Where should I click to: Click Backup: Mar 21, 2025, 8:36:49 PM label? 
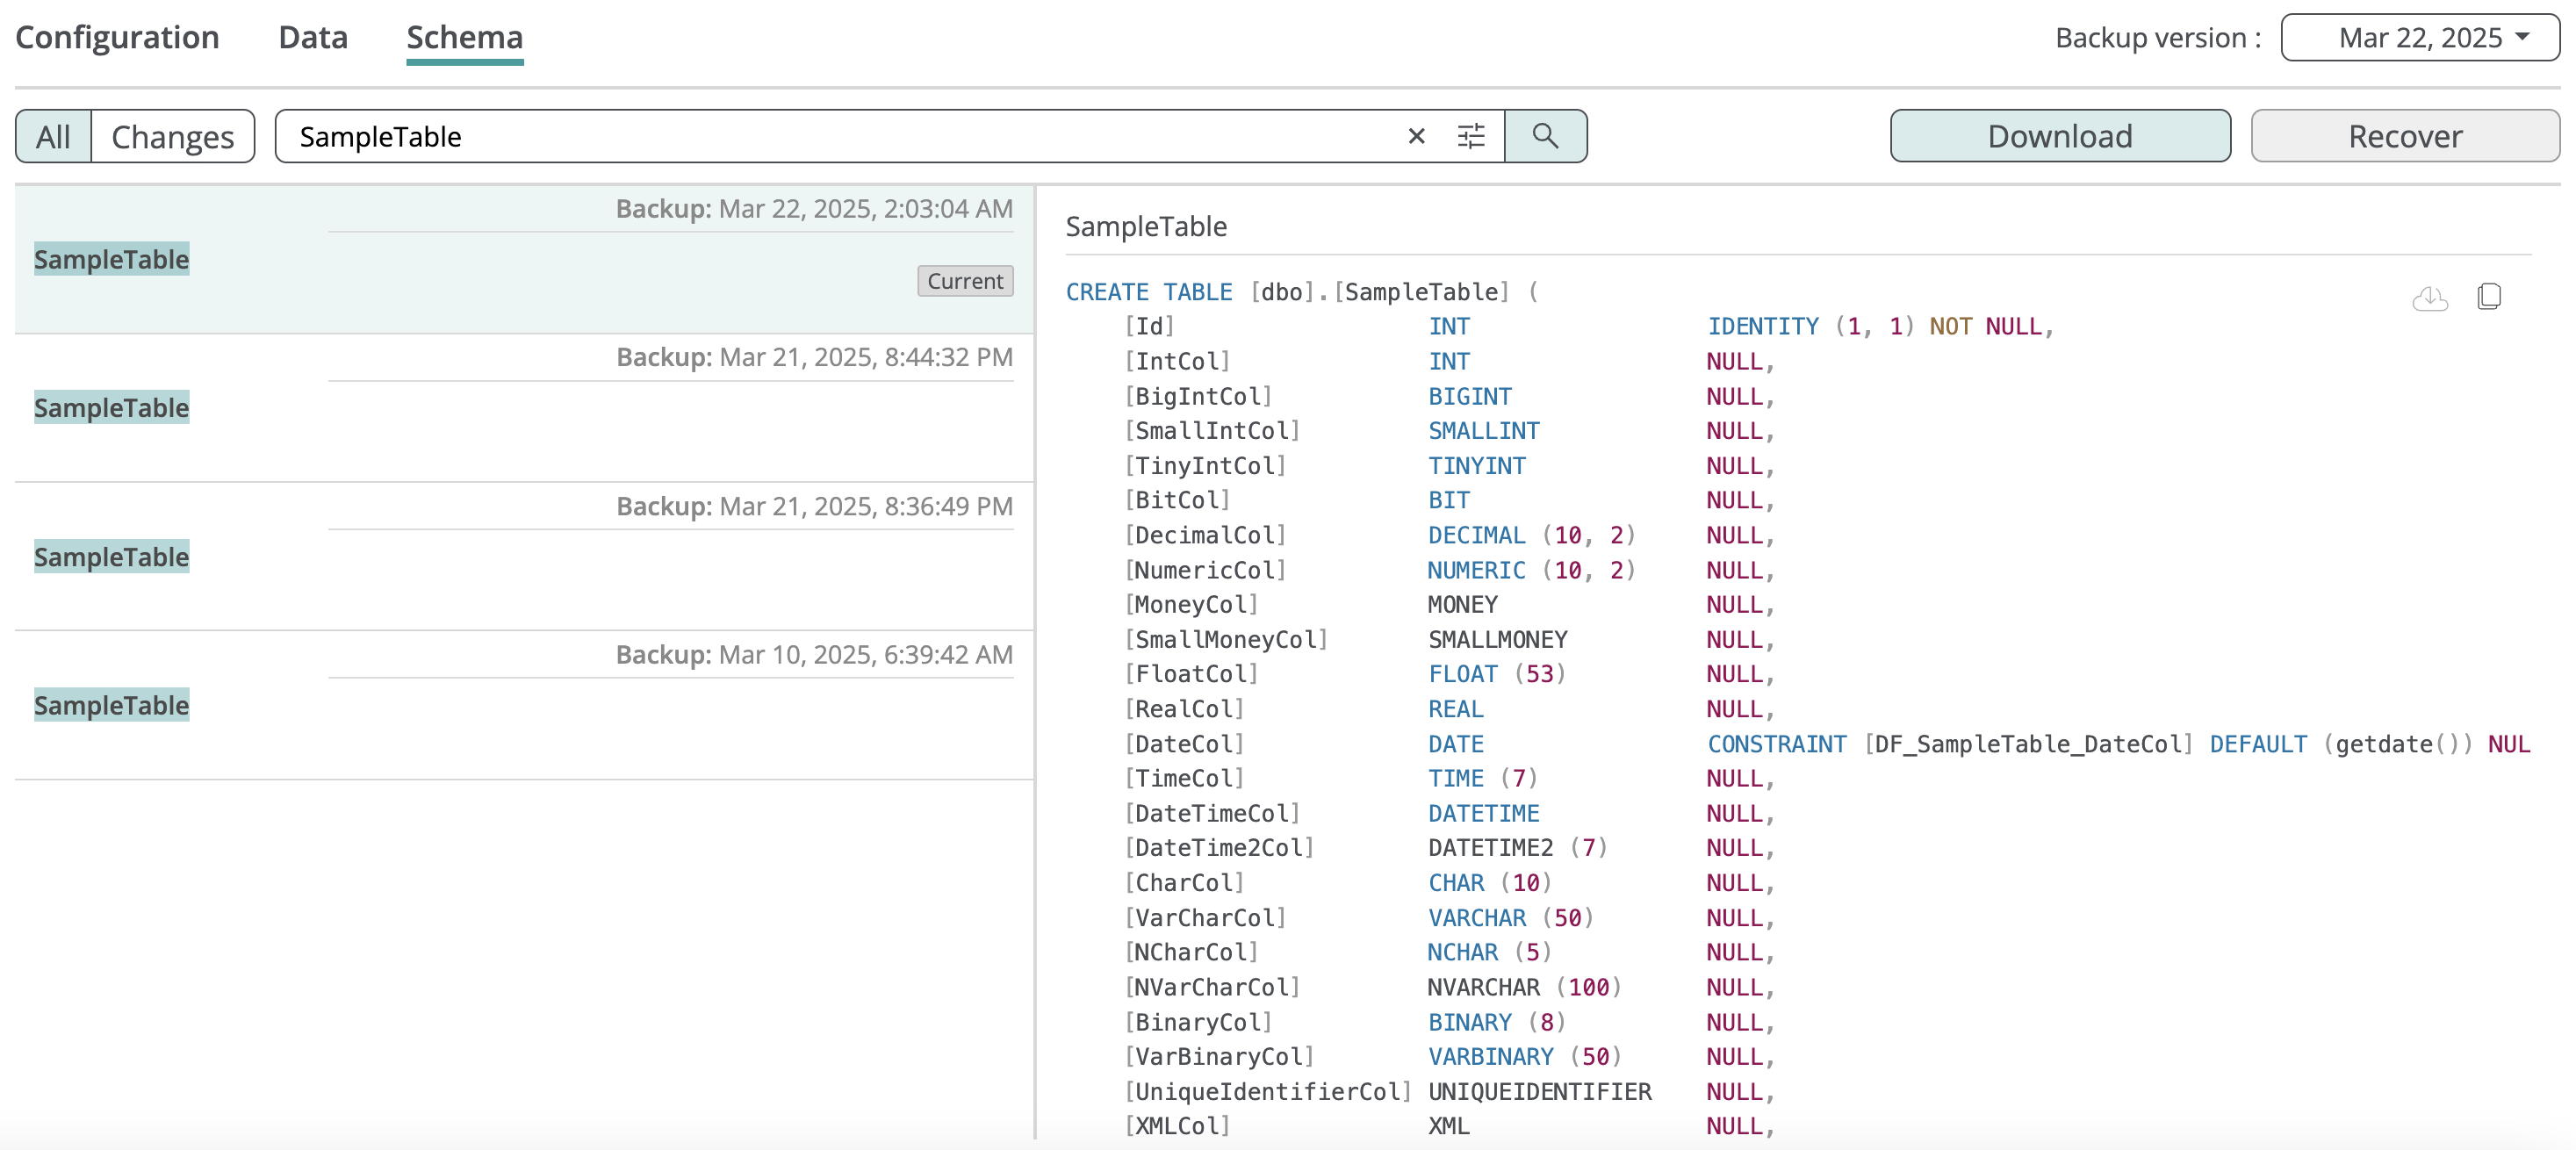[x=814, y=506]
